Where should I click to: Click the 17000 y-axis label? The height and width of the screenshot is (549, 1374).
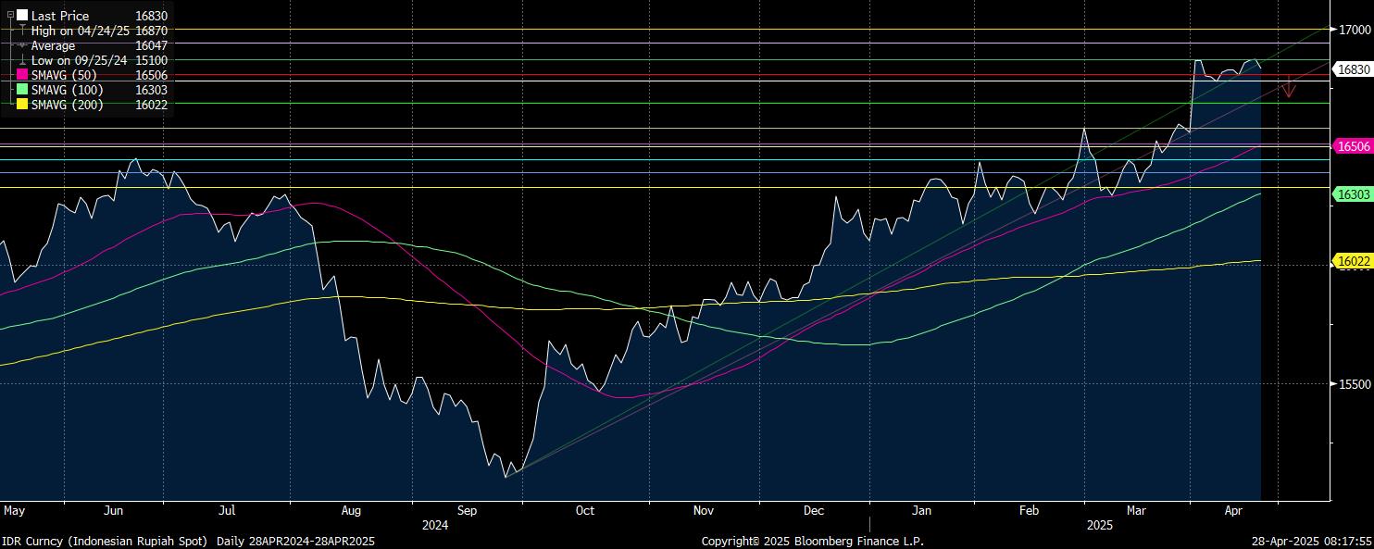tap(1355, 30)
